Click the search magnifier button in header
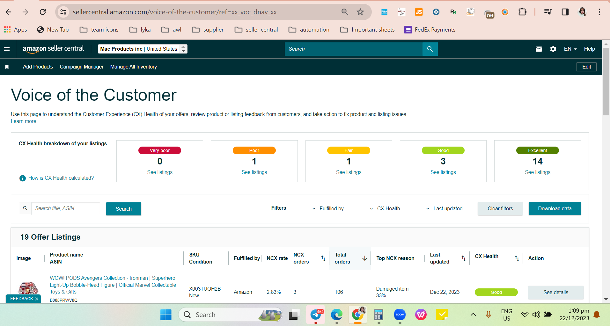 (430, 49)
